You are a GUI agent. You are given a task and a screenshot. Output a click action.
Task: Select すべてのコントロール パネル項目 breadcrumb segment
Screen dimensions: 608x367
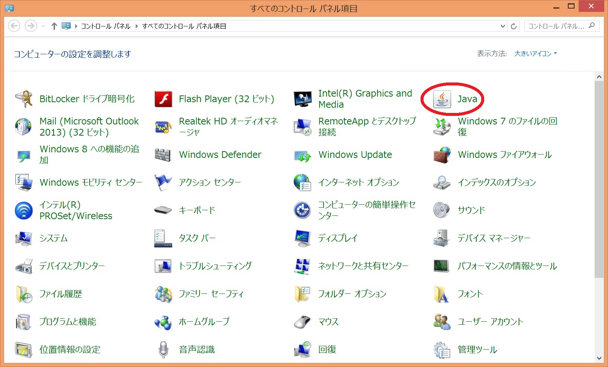pos(184,26)
